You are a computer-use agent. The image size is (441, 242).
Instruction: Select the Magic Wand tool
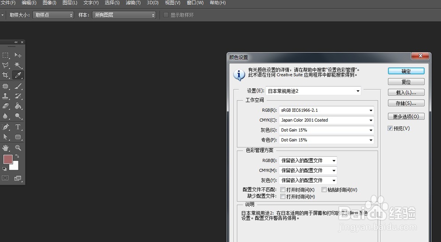click(18, 65)
